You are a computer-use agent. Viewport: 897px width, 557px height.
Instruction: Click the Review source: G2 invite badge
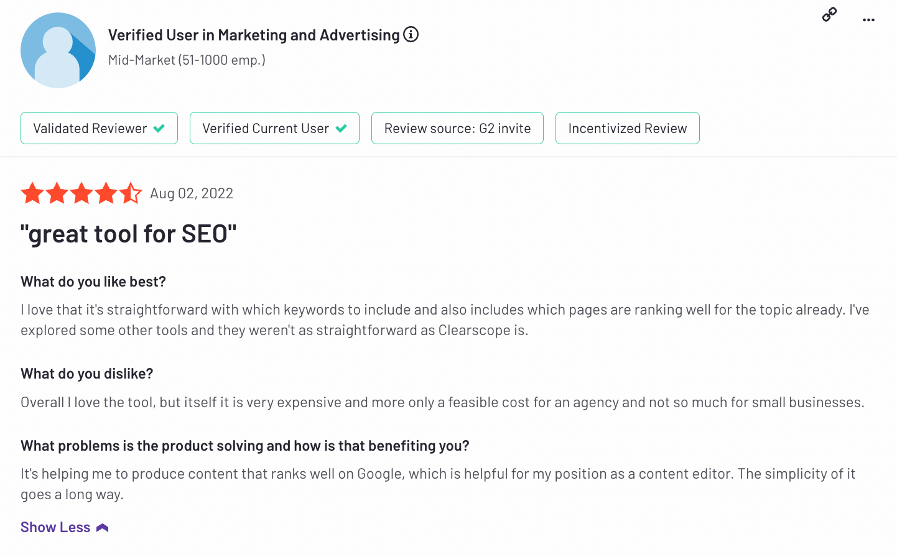coord(457,128)
